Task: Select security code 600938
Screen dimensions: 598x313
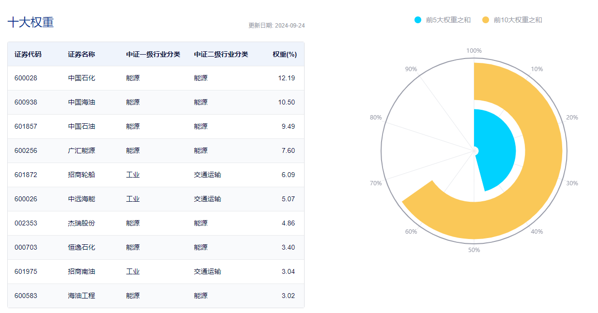Action: coord(26,102)
